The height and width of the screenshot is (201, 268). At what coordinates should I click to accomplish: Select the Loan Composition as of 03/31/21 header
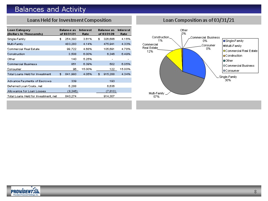[x=198, y=20]
